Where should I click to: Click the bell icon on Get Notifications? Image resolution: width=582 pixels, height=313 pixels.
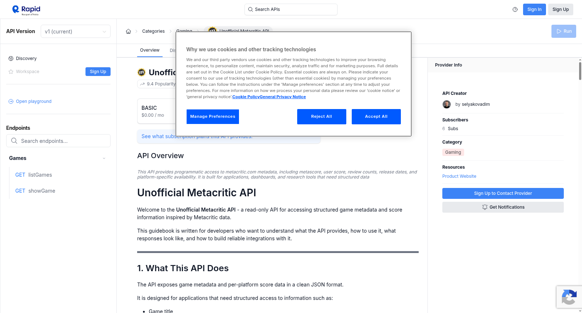tap(485, 207)
